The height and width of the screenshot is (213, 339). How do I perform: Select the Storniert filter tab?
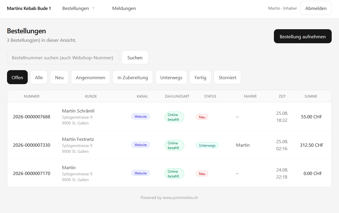click(227, 77)
